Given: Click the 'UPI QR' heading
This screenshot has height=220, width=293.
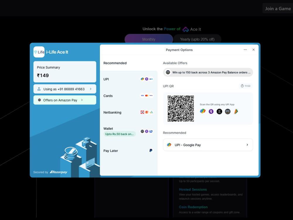Looking at the screenshot, I should pos(168,86).
